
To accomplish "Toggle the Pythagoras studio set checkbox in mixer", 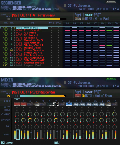I will point(9,96).
